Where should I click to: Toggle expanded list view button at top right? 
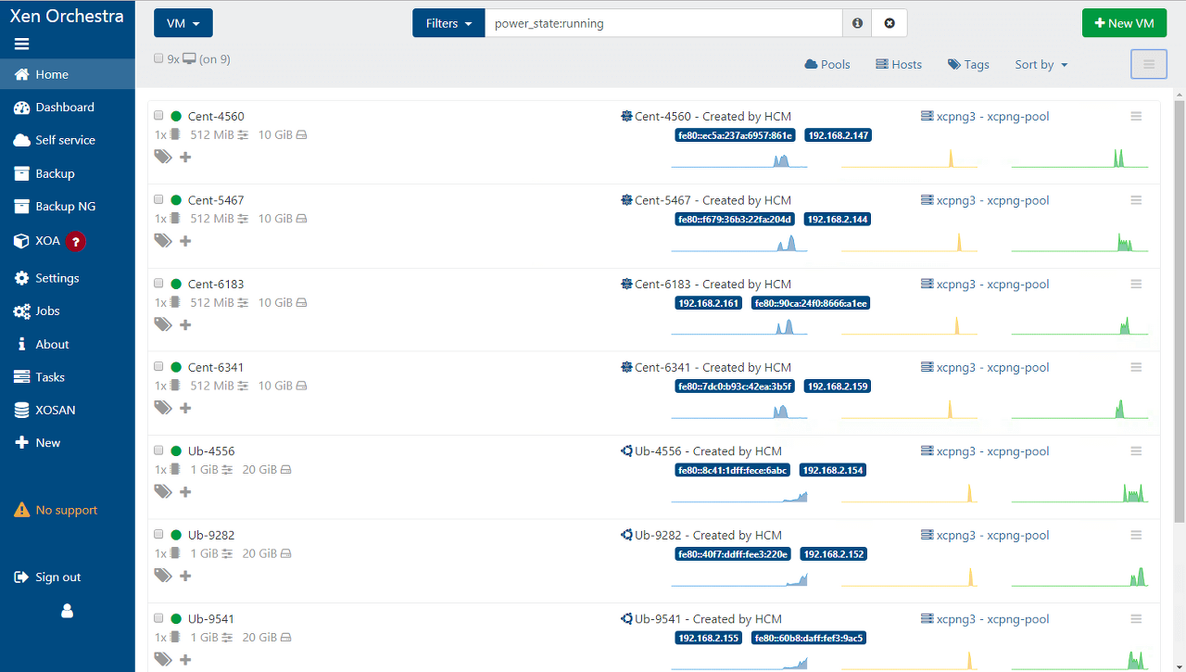coord(1149,64)
